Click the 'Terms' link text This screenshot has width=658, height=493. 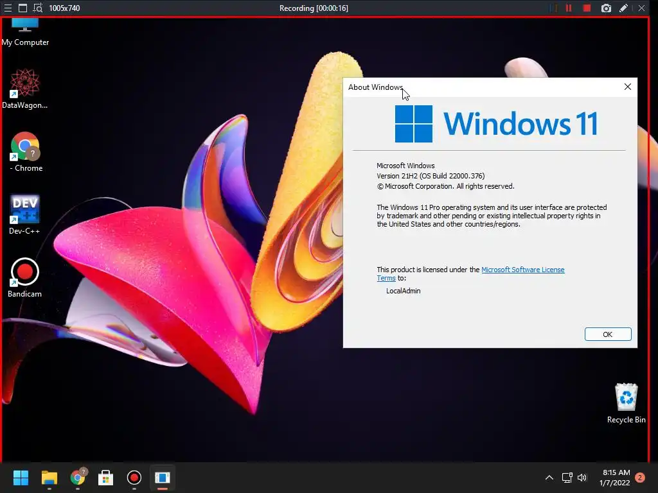tap(386, 279)
